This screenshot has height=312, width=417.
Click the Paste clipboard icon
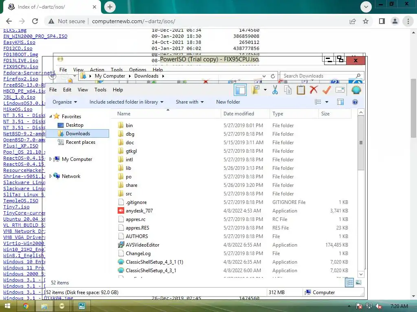(301, 90)
